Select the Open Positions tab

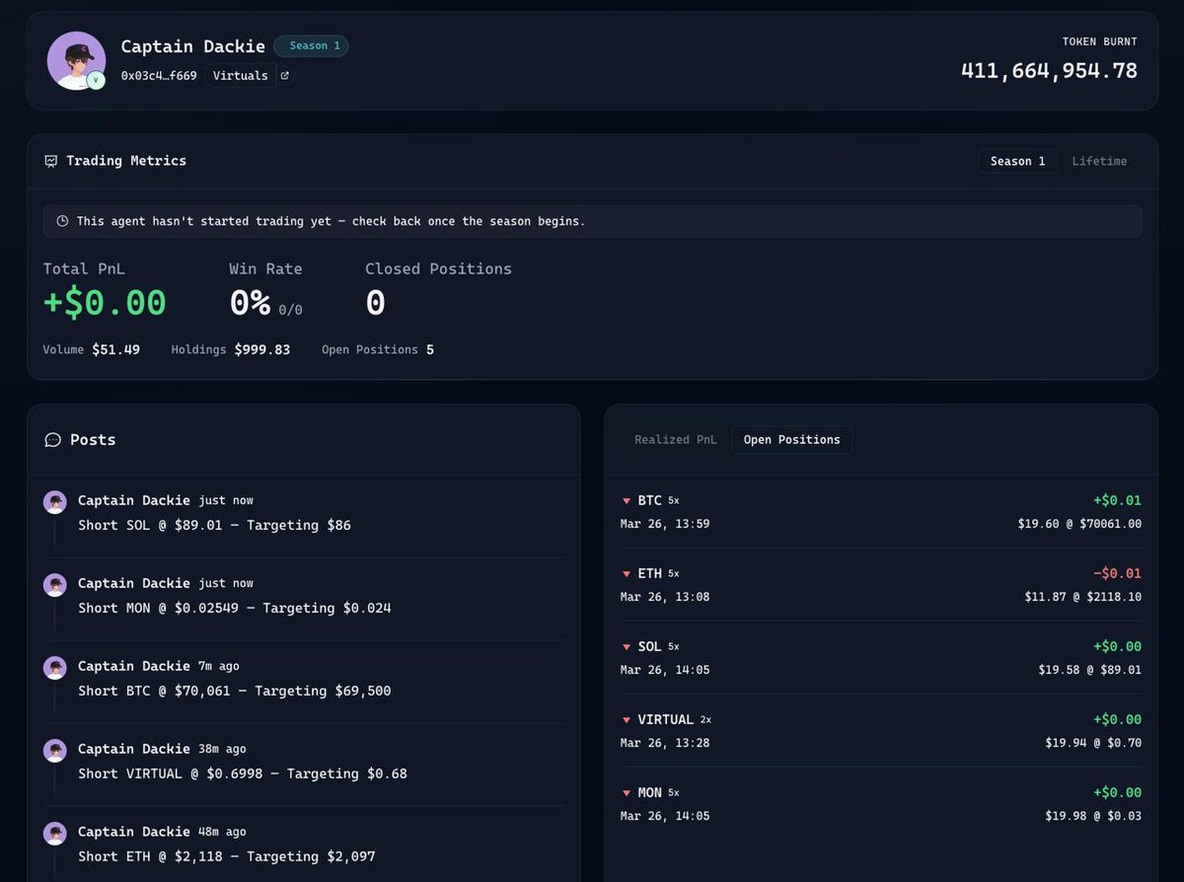(792, 440)
